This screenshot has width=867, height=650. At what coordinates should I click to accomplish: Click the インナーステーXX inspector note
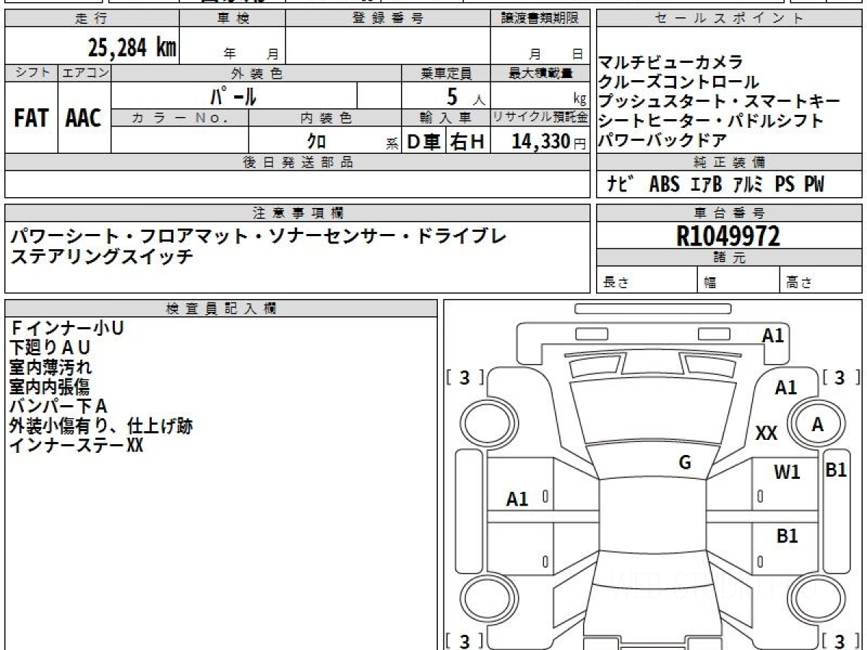(76, 446)
